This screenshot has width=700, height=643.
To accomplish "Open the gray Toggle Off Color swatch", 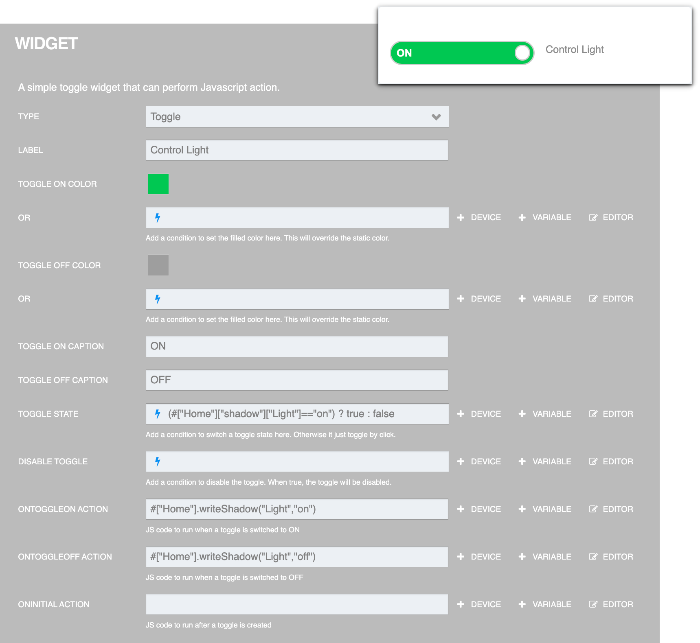I will (x=158, y=265).
